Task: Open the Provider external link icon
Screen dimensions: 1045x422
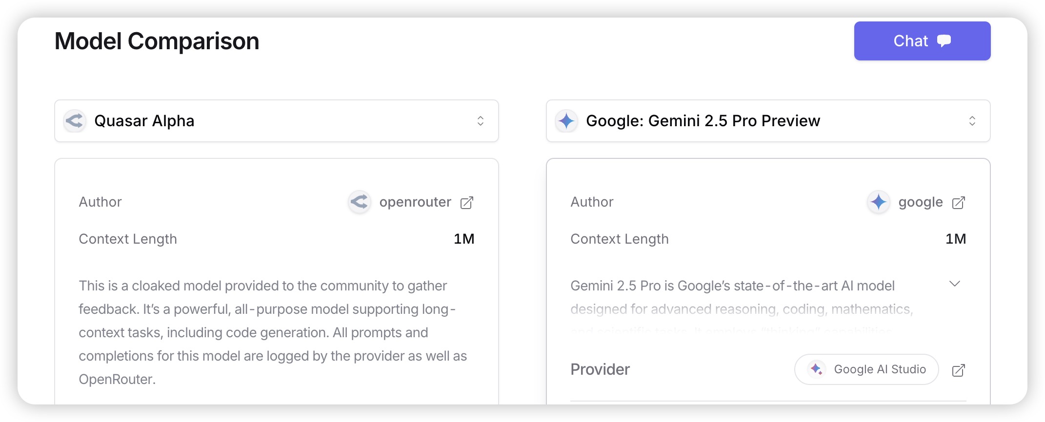Action: coord(959,370)
